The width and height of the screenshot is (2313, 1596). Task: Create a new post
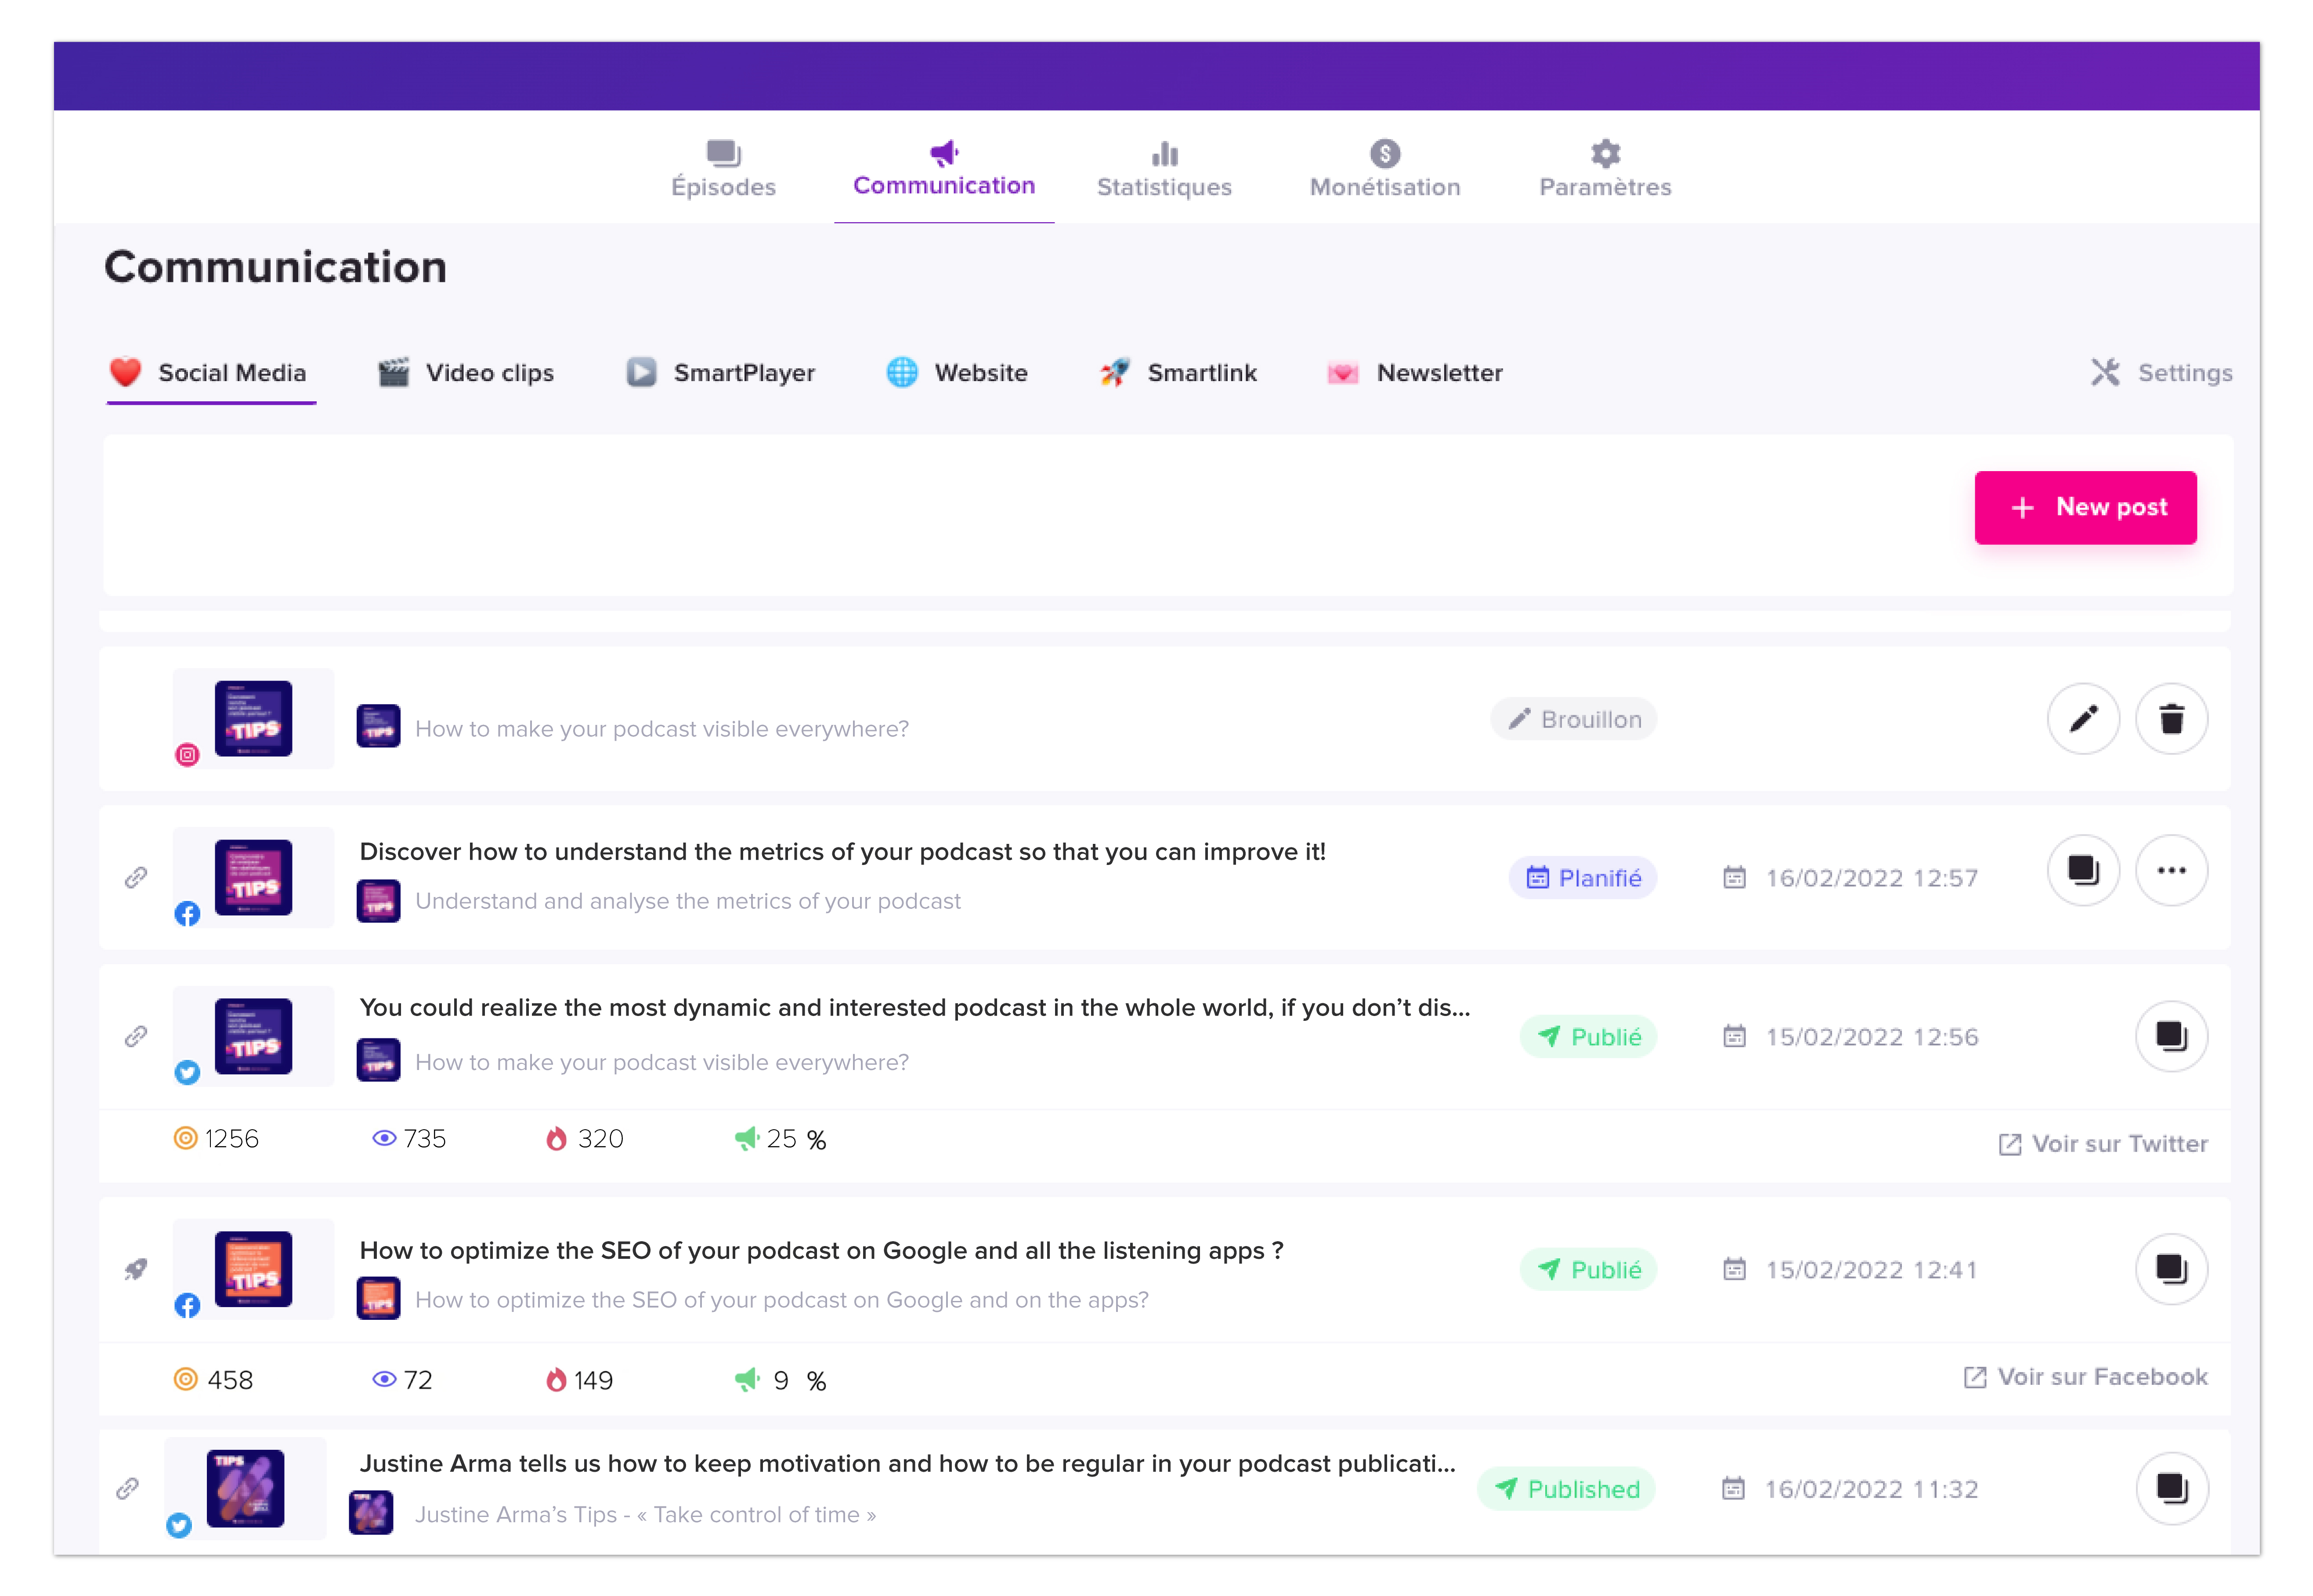tap(2085, 508)
